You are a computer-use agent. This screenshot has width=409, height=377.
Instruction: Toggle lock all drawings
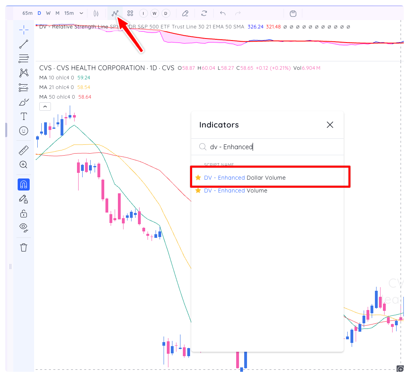(x=24, y=214)
